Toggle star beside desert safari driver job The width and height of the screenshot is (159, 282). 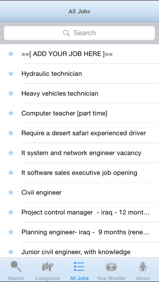coord(11,133)
